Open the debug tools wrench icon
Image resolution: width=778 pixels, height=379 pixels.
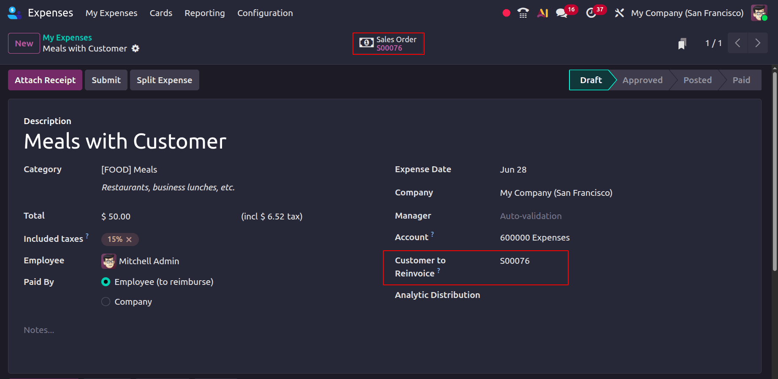(x=619, y=13)
